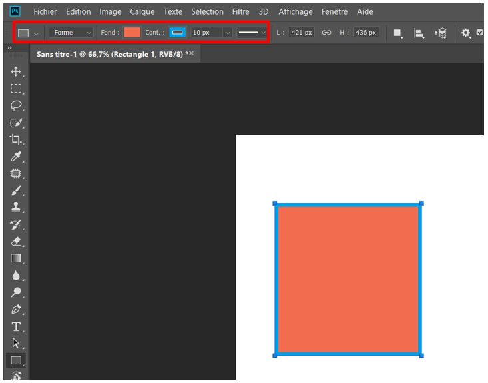488x383 pixels.
Task: Select the Path Selection arrow tool
Action: coord(16,343)
